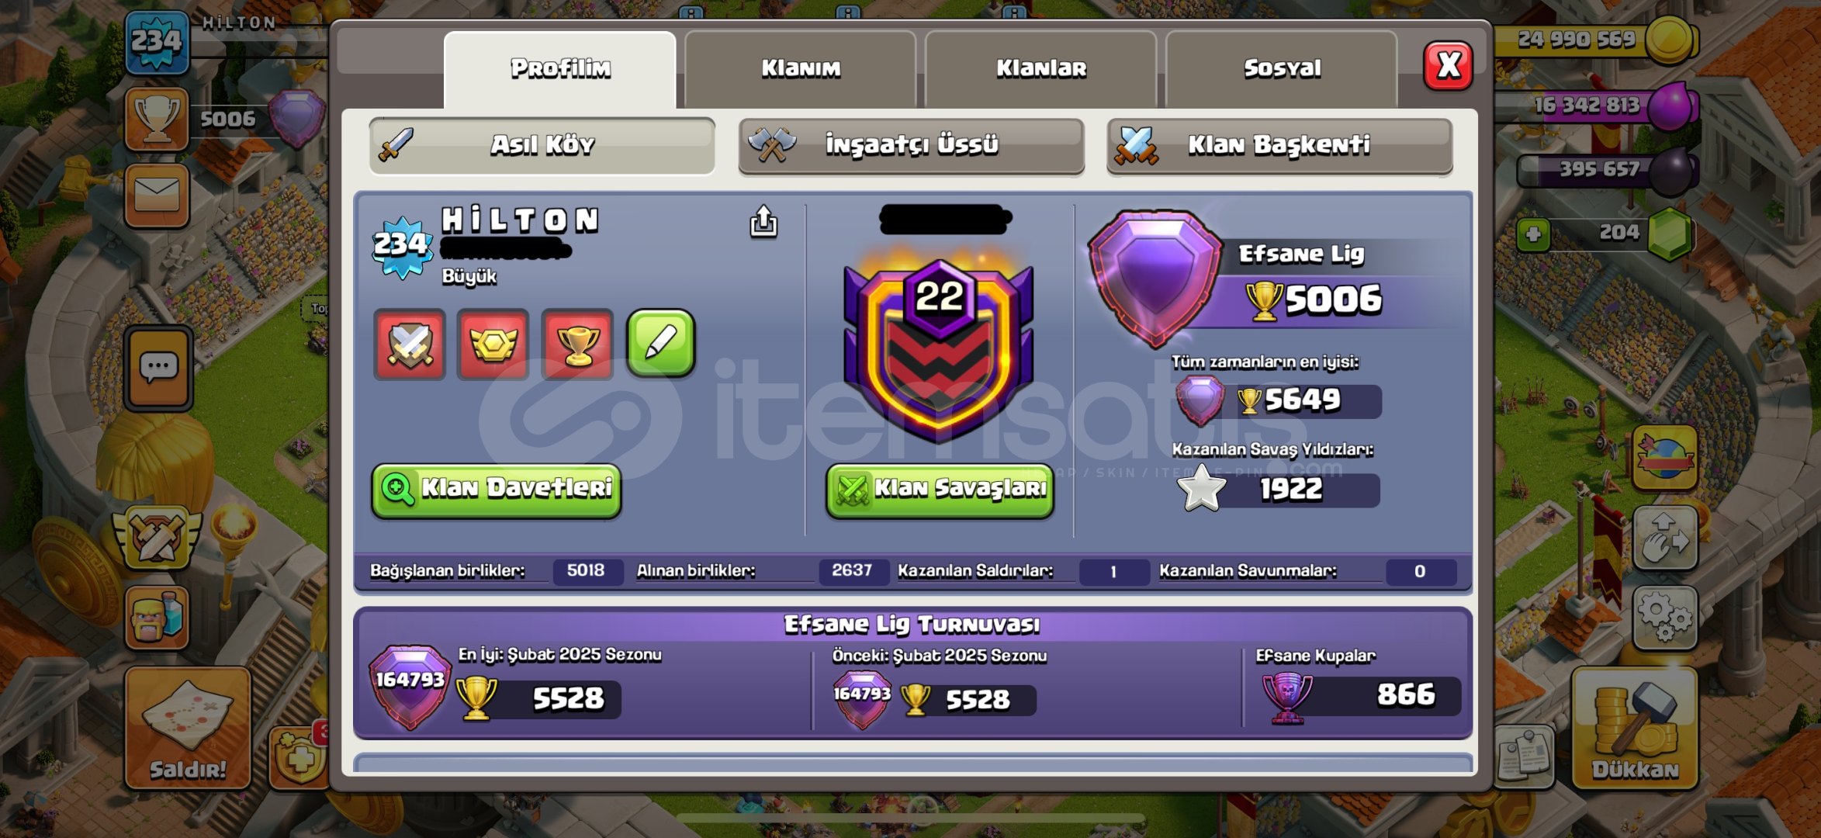Tap the red trophy badge icon

577,344
